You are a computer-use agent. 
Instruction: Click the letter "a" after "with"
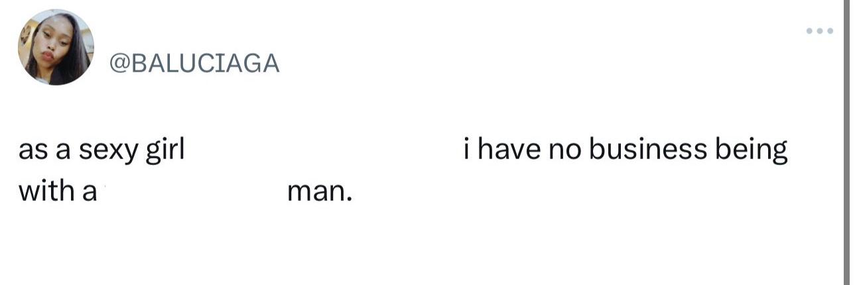tap(90, 193)
